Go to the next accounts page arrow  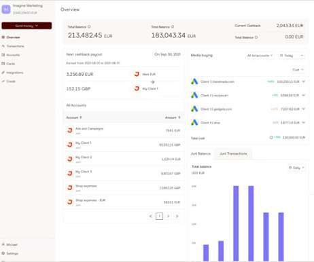click(177, 217)
